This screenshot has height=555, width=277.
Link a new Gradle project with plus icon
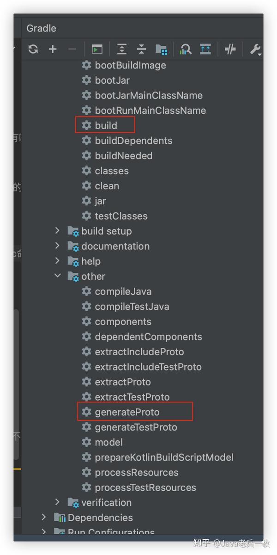[x=53, y=49]
